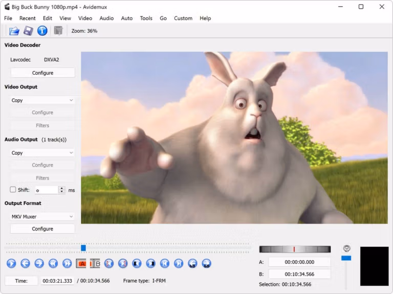The width and height of the screenshot is (393, 294).
Task: Open the Go menu
Action: tap(163, 18)
